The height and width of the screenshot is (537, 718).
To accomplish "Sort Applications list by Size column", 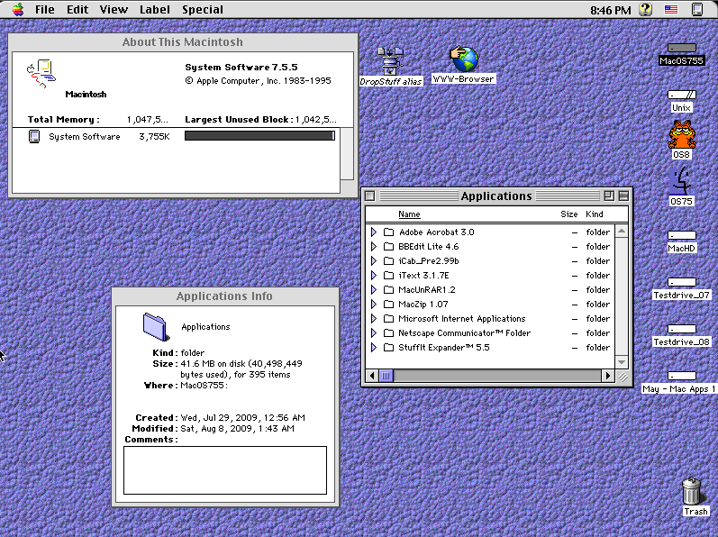I will pos(569,214).
